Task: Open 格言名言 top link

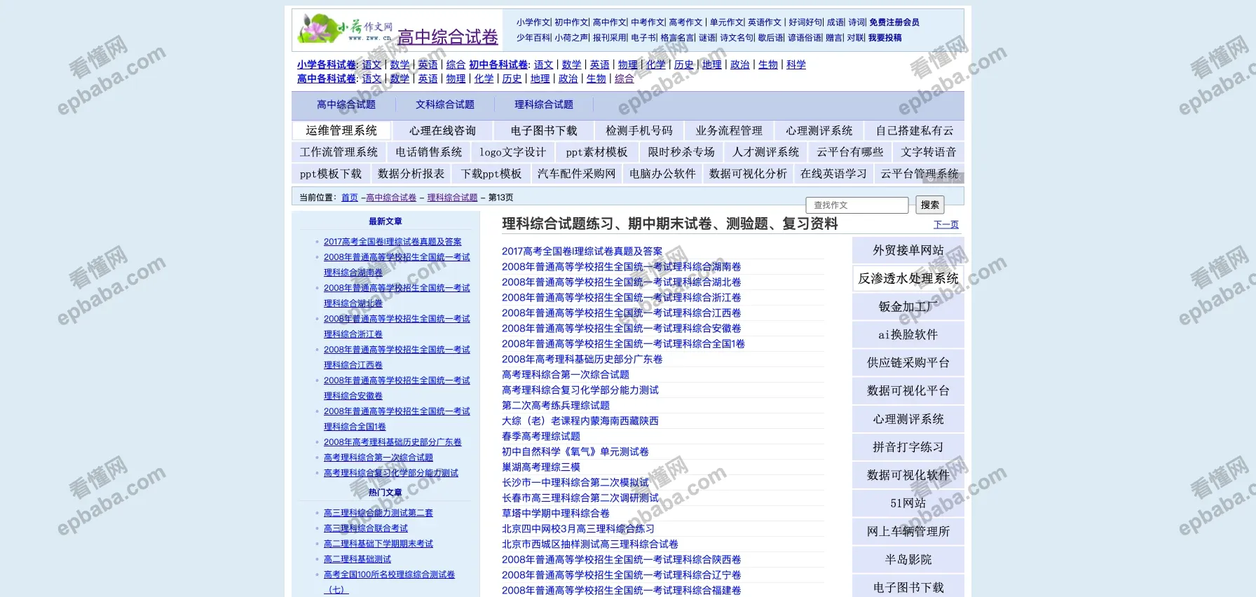Action: [677, 38]
